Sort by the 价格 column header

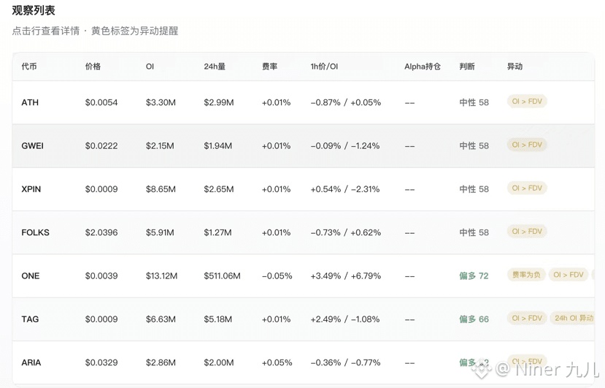[x=93, y=66]
